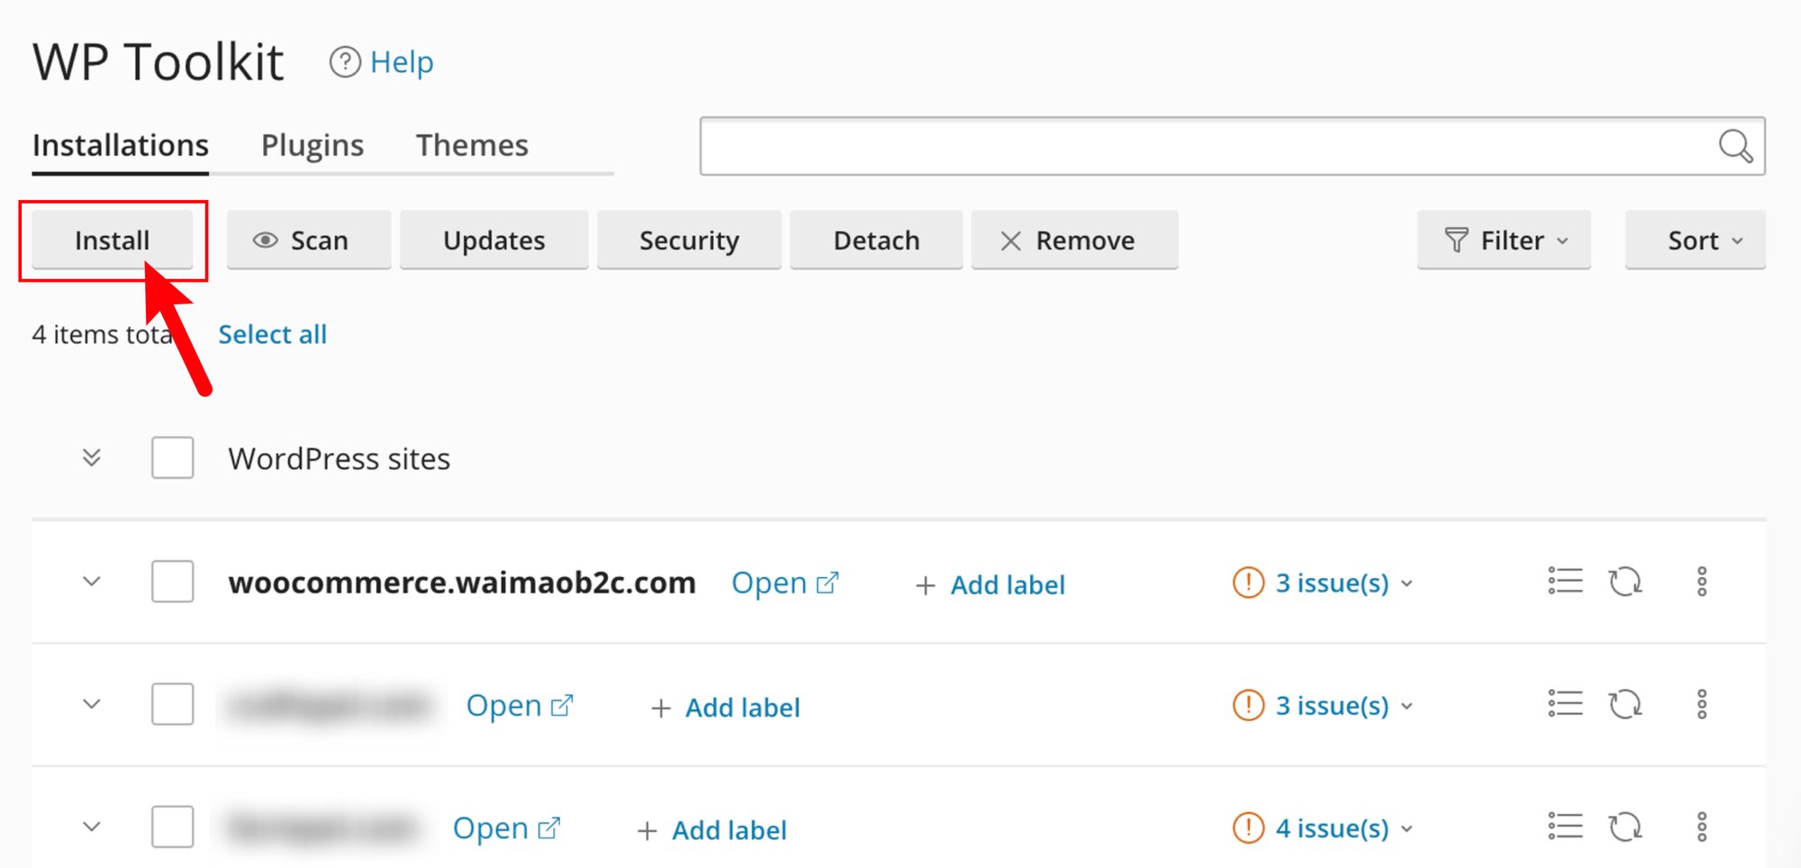The width and height of the screenshot is (1801, 868).
Task: Click the Select all link
Action: [x=272, y=334]
